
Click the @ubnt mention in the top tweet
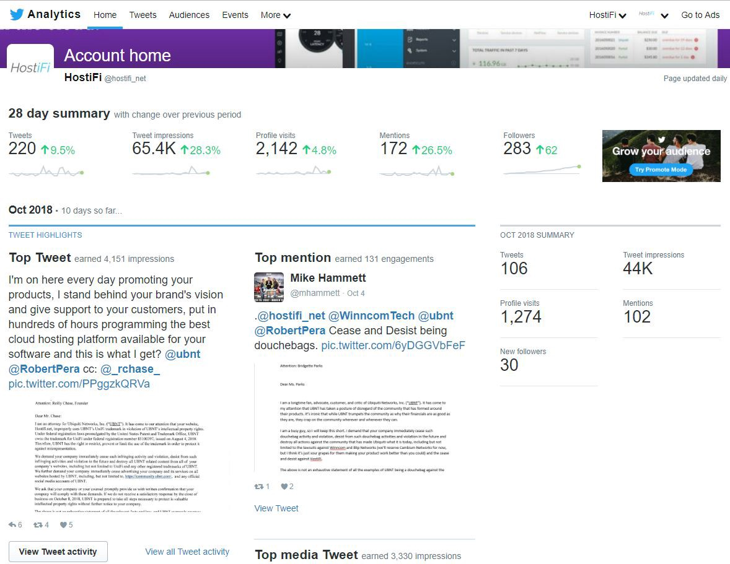coord(182,354)
